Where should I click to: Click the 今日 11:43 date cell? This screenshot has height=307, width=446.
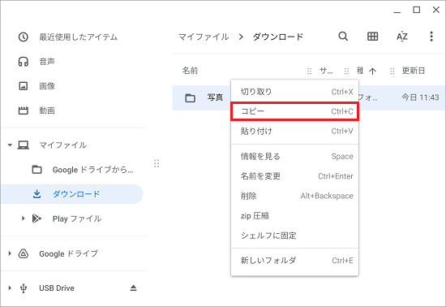click(420, 97)
